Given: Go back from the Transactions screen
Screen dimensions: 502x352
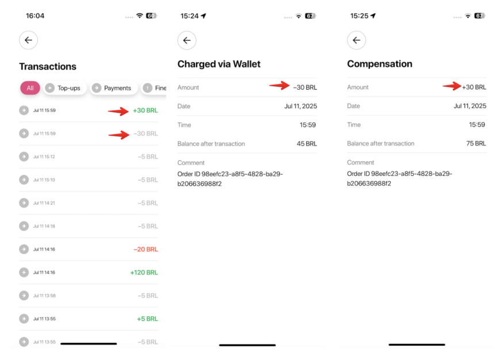Looking at the screenshot, I should coord(28,40).
